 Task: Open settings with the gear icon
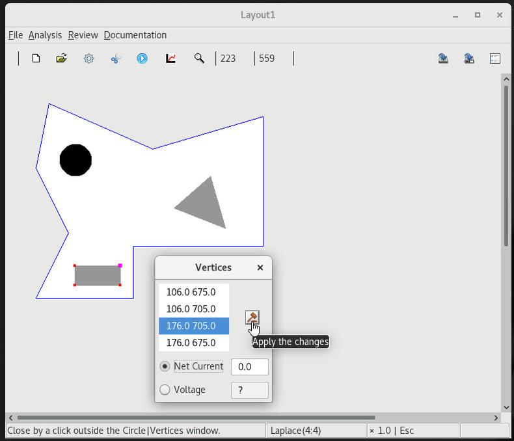(89, 59)
